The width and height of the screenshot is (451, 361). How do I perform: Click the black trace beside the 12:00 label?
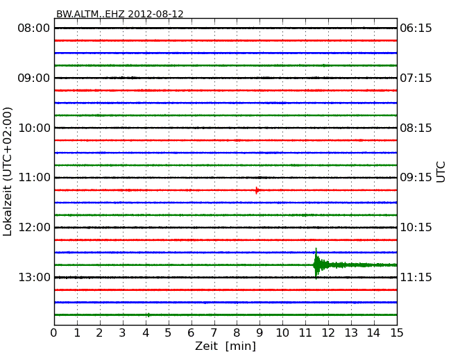point(226,228)
